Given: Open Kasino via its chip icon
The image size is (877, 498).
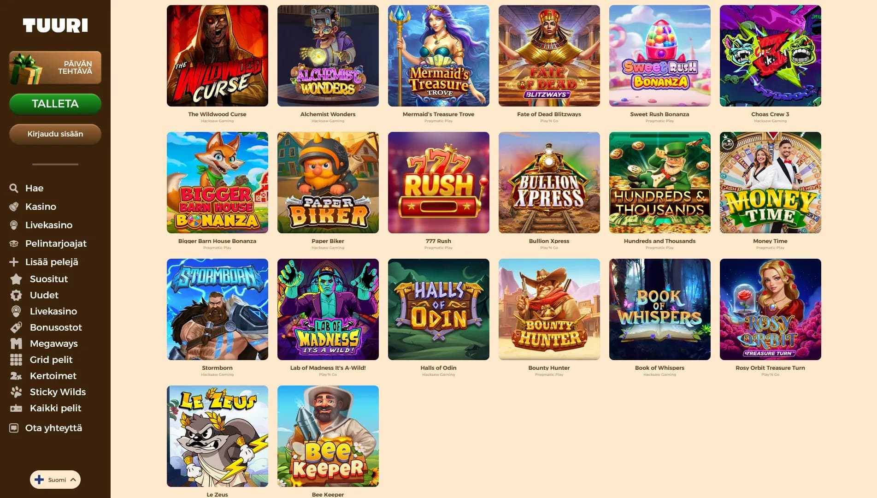Looking at the screenshot, I should [14, 207].
